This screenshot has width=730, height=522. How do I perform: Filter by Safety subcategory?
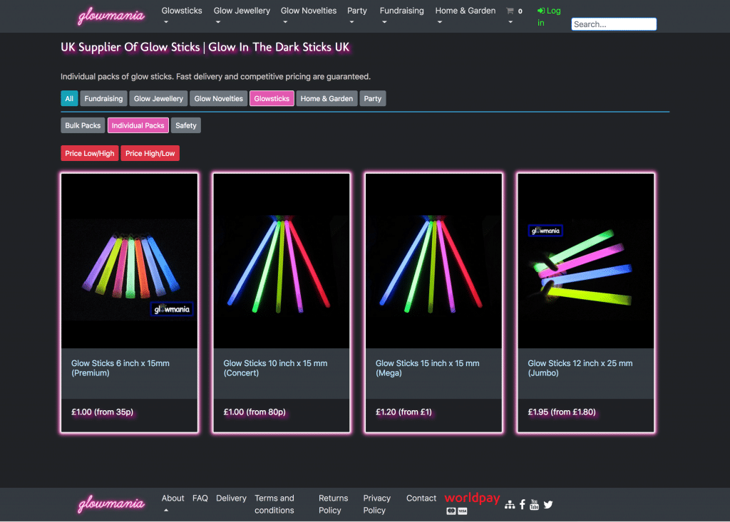point(186,125)
